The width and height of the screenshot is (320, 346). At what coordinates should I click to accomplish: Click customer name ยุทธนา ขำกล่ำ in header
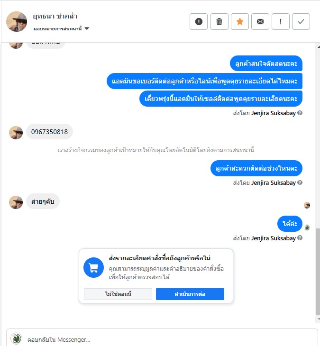click(x=55, y=16)
